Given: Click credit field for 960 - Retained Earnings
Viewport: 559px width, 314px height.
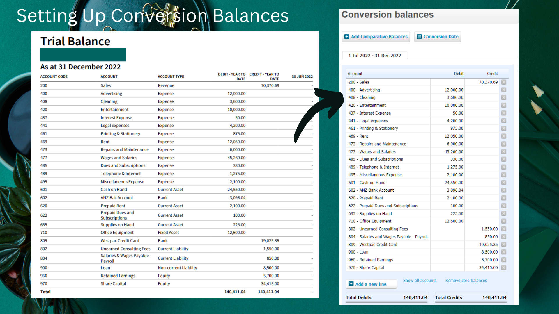Looking at the screenshot, I should click(x=482, y=260).
